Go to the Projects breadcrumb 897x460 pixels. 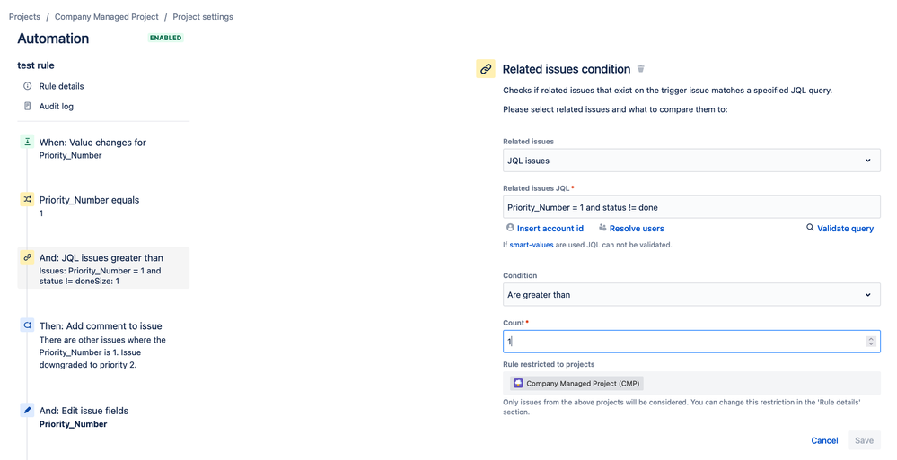click(x=24, y=16)
